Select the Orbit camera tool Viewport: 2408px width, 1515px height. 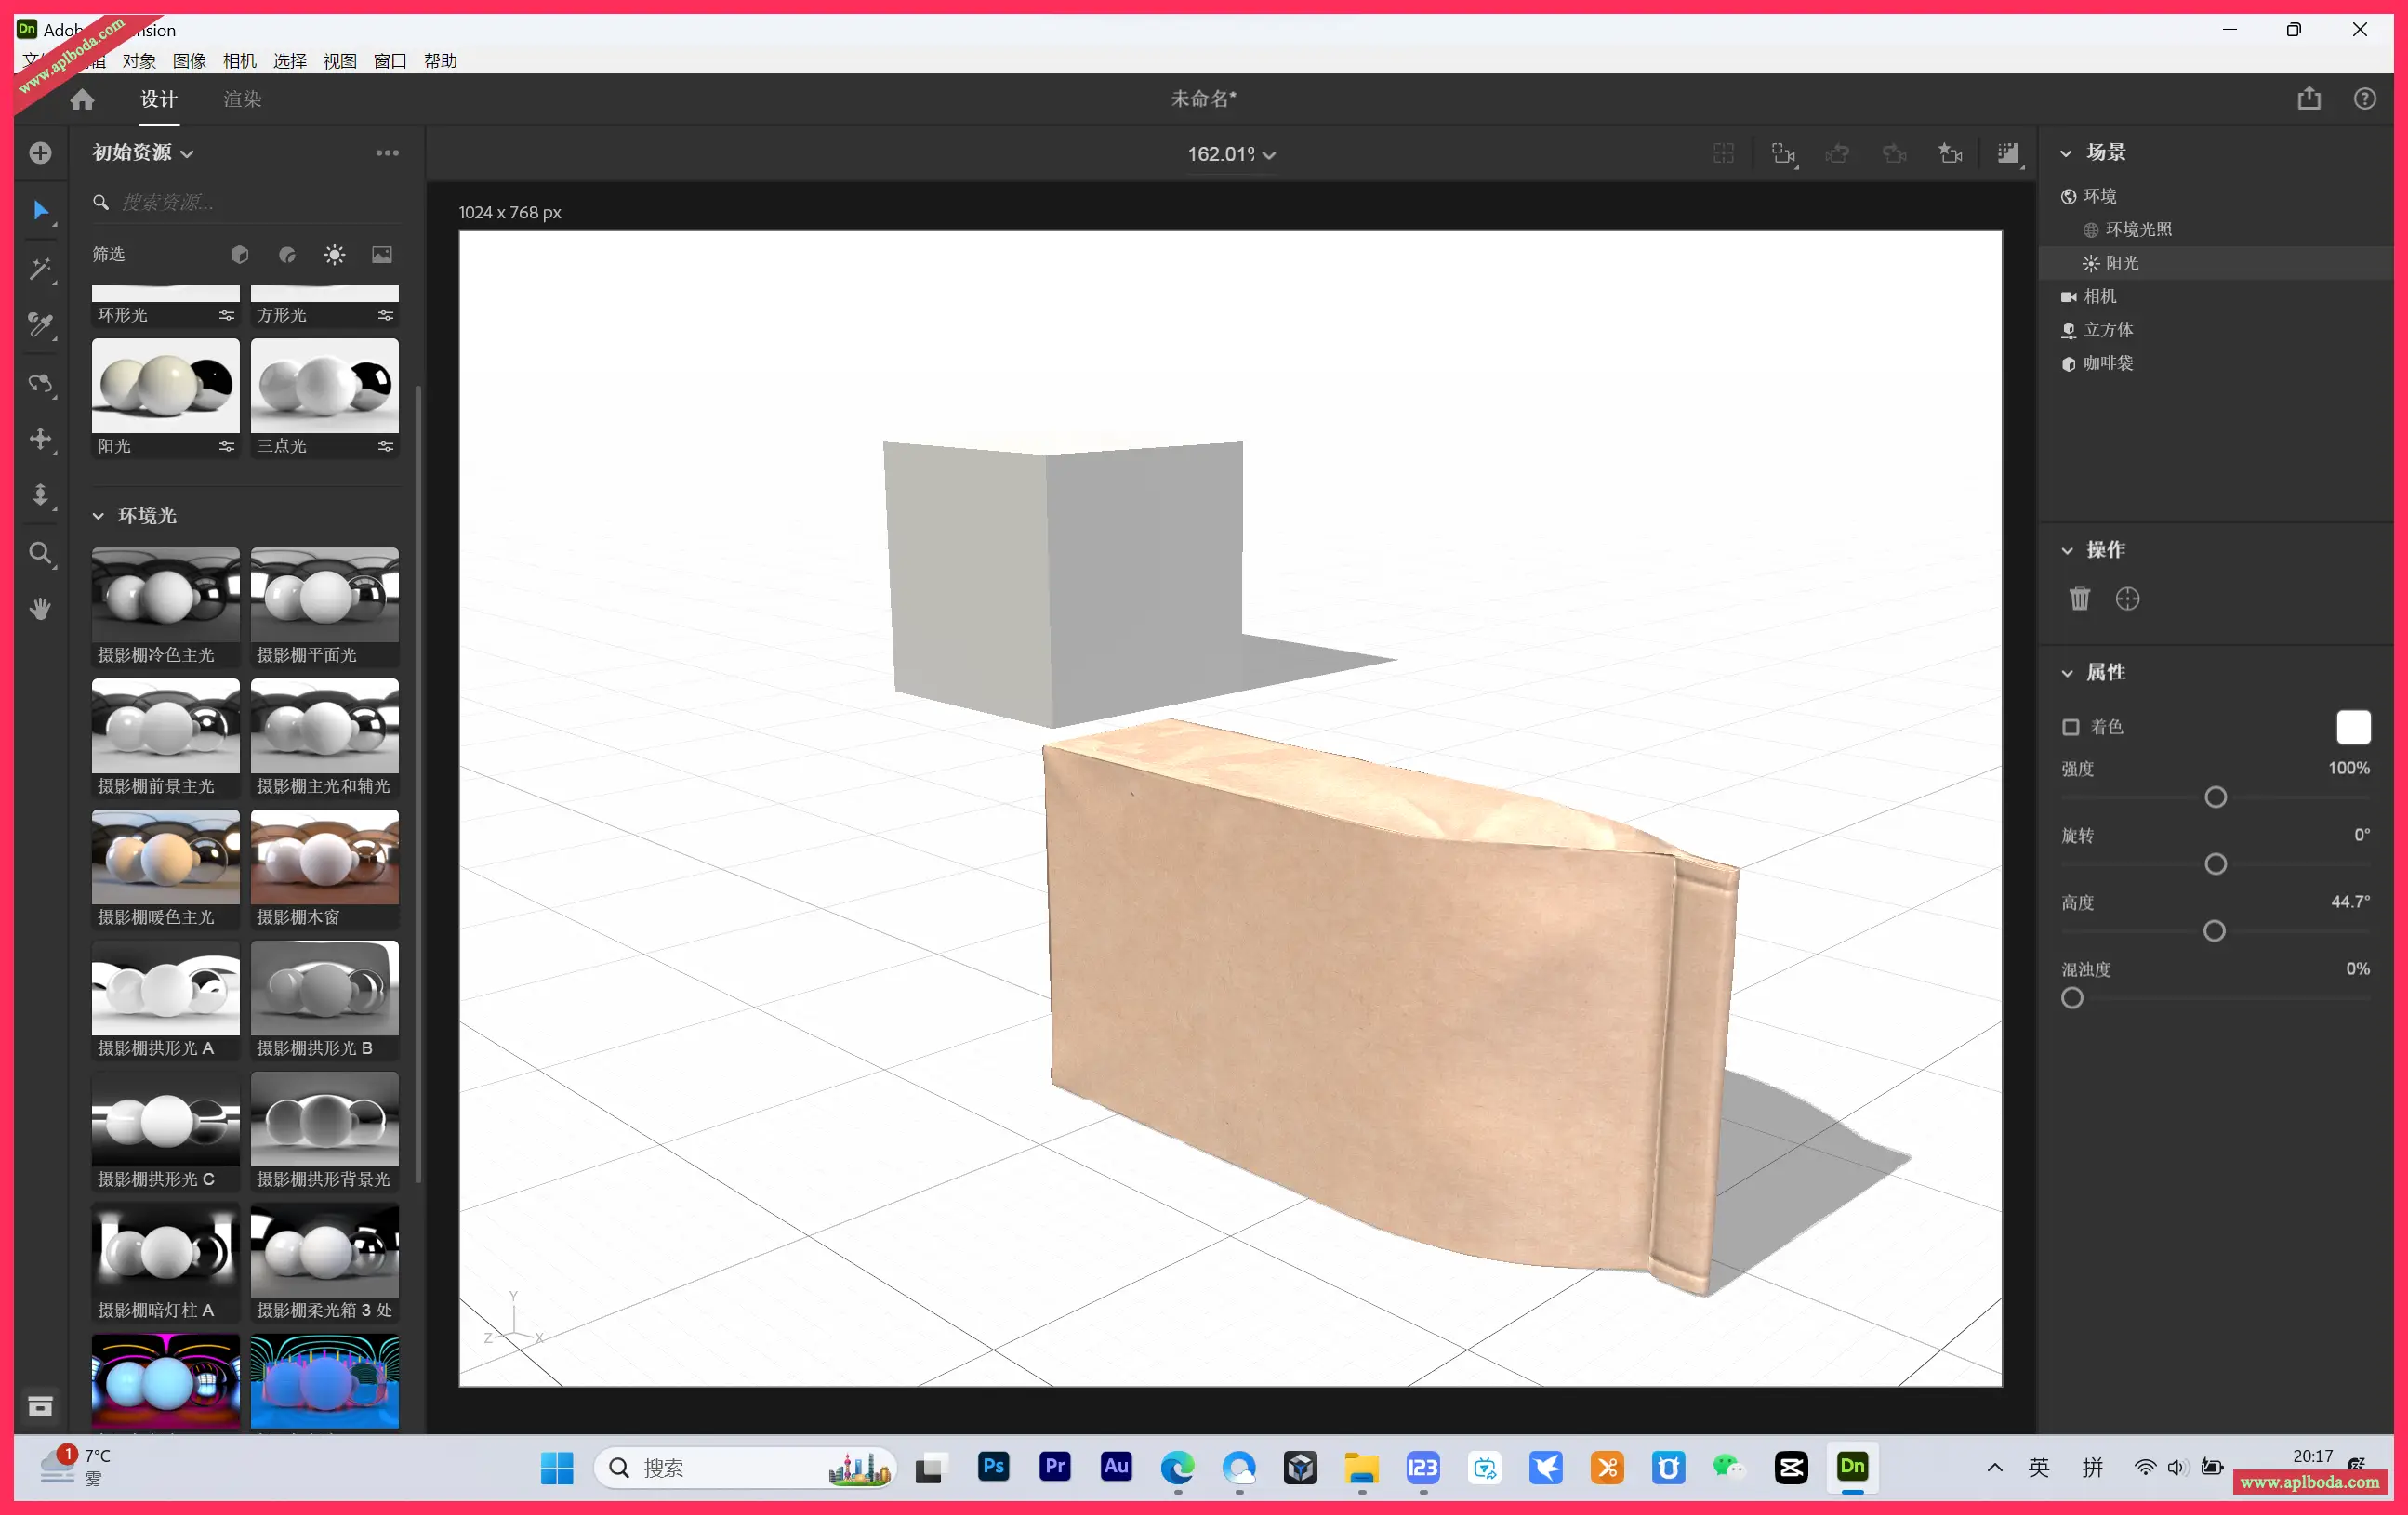[41, 385]
